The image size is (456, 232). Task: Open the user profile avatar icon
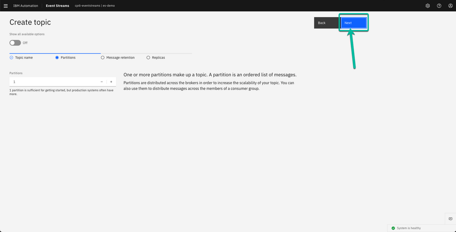point(450,6)
